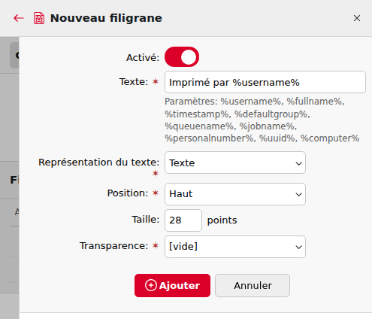Click the 'points' unit label
The height and width of the screenshot is (319, 372).
tap(222, 220)
